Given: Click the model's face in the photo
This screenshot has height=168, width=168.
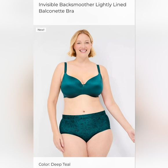Looking at the screenshot, I should pos(83,45).
